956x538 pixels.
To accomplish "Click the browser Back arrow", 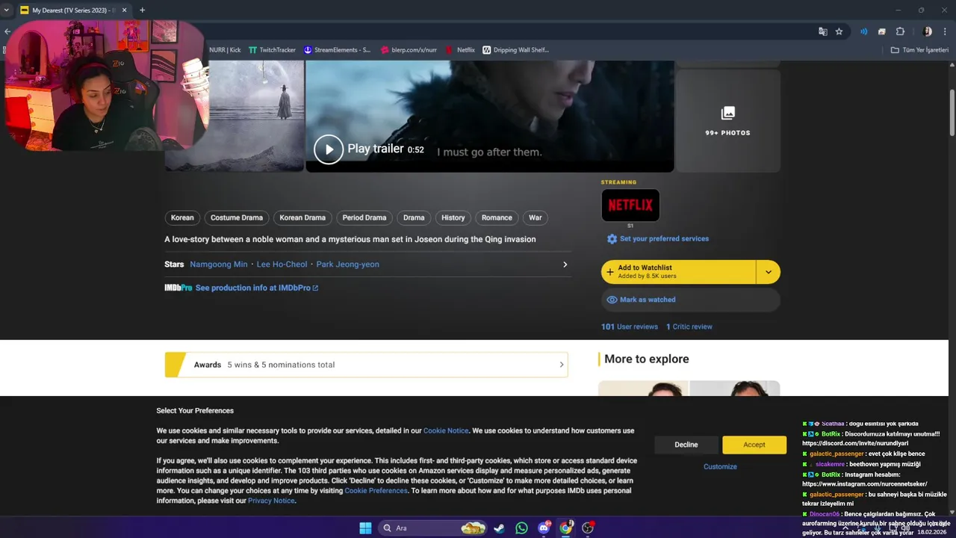I will [x=7, y=31].
